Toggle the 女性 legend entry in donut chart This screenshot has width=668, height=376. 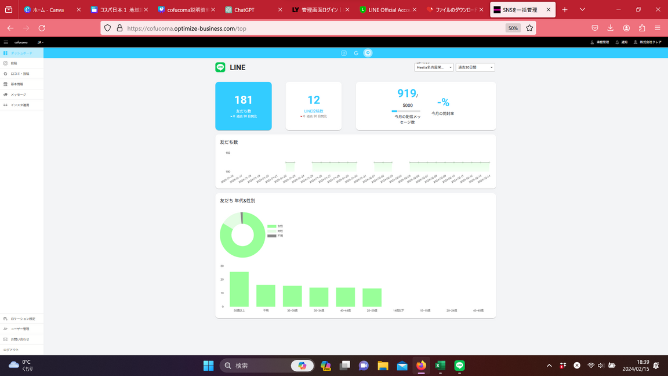[x=275, y=226]
